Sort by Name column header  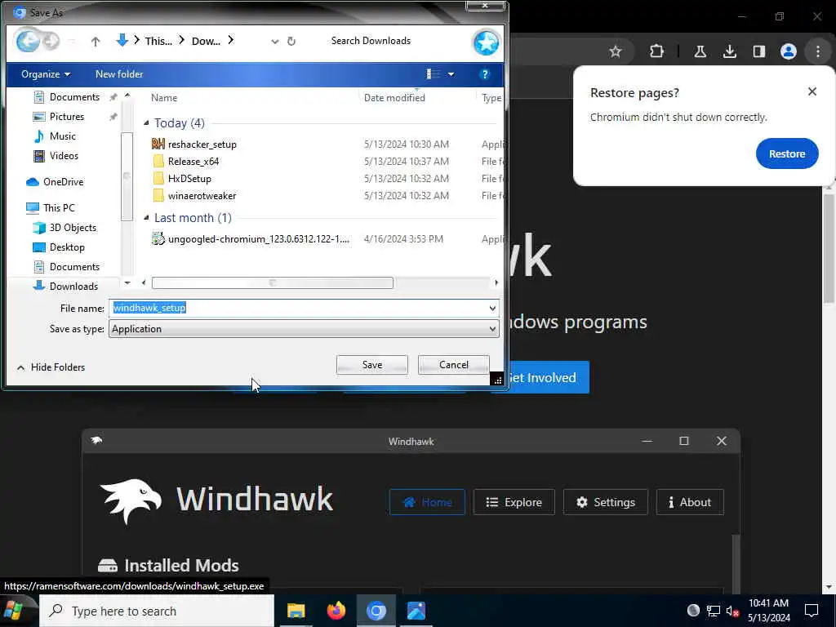tap(163, 98)
